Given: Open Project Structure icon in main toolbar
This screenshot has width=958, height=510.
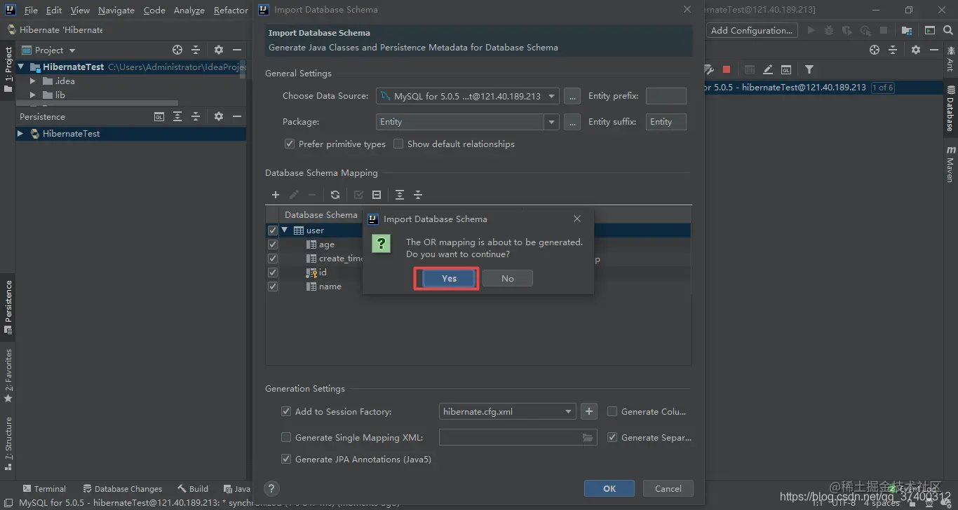Looking at the screenshot, I should tap(907, 30).
